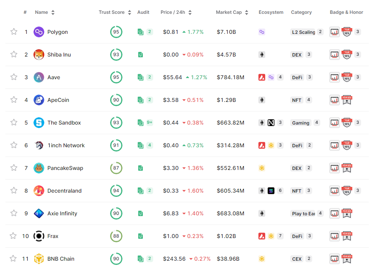The image size is (370, 268).
Task: Open Polygon's audit report icon
Action: (x=141, y=32)
